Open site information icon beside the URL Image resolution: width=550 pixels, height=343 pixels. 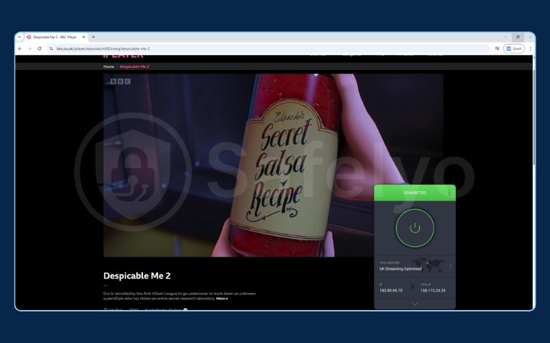click(51, 49)
